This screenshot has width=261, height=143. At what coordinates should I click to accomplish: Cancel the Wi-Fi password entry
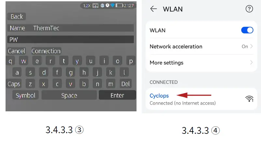click(x=17, y=51)
